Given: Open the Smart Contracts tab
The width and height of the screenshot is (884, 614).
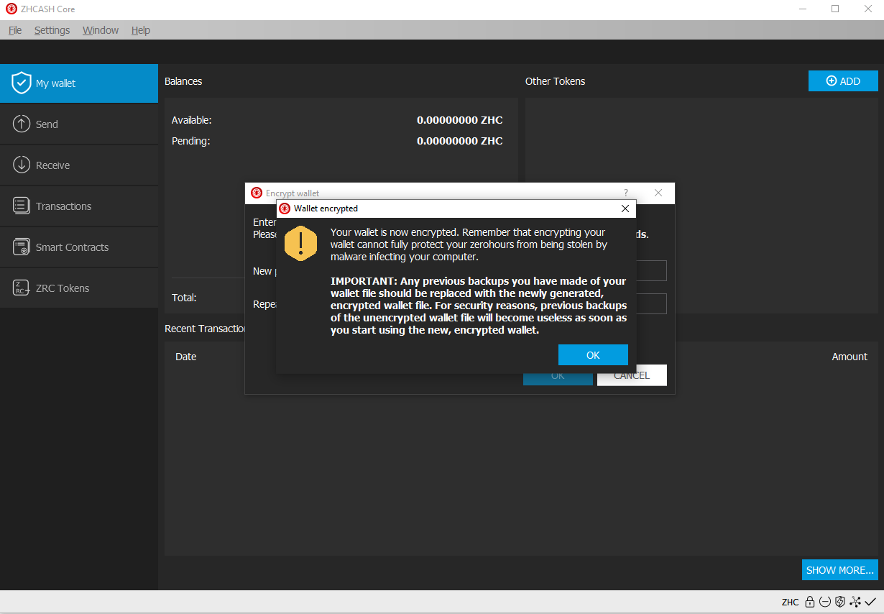Looking at the screenshot, I should coord(79,247).
